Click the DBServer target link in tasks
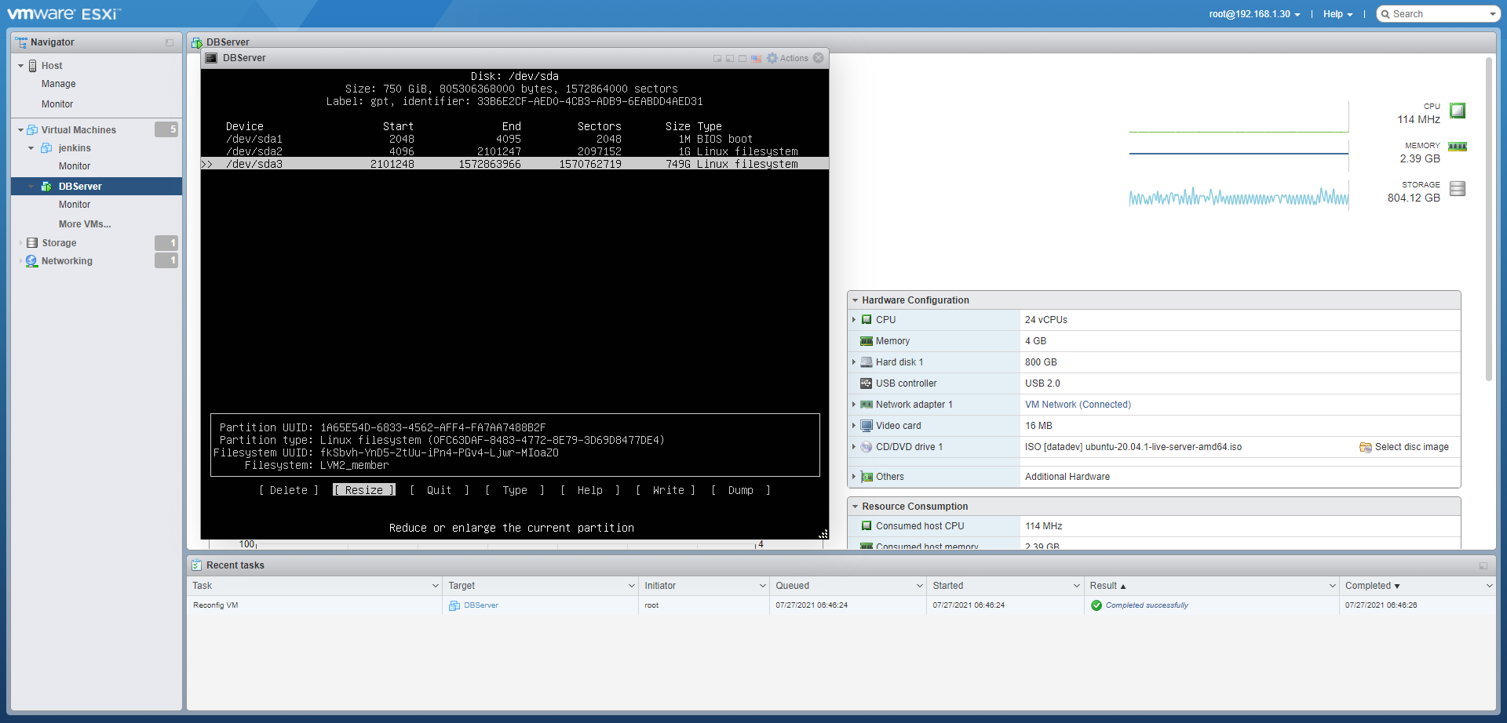This screenshot has width=1507, height=723. pyautogui.click(x=480, y=605)
